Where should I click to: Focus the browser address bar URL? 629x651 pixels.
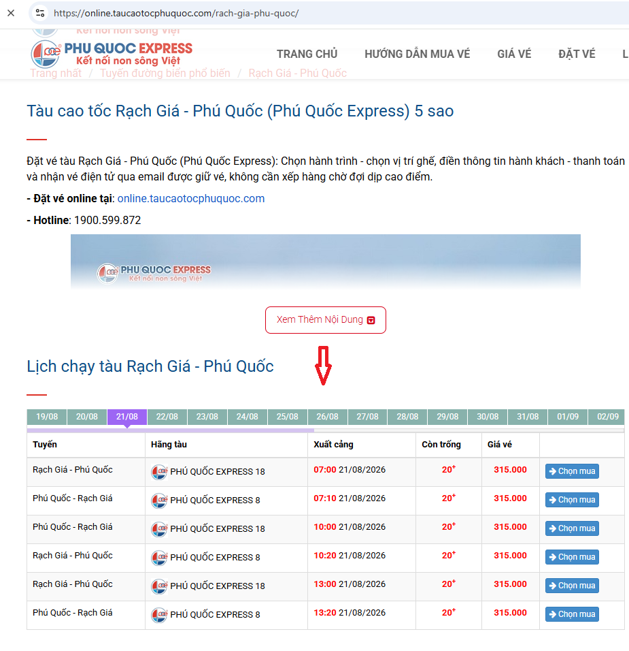tap(176, 14)
